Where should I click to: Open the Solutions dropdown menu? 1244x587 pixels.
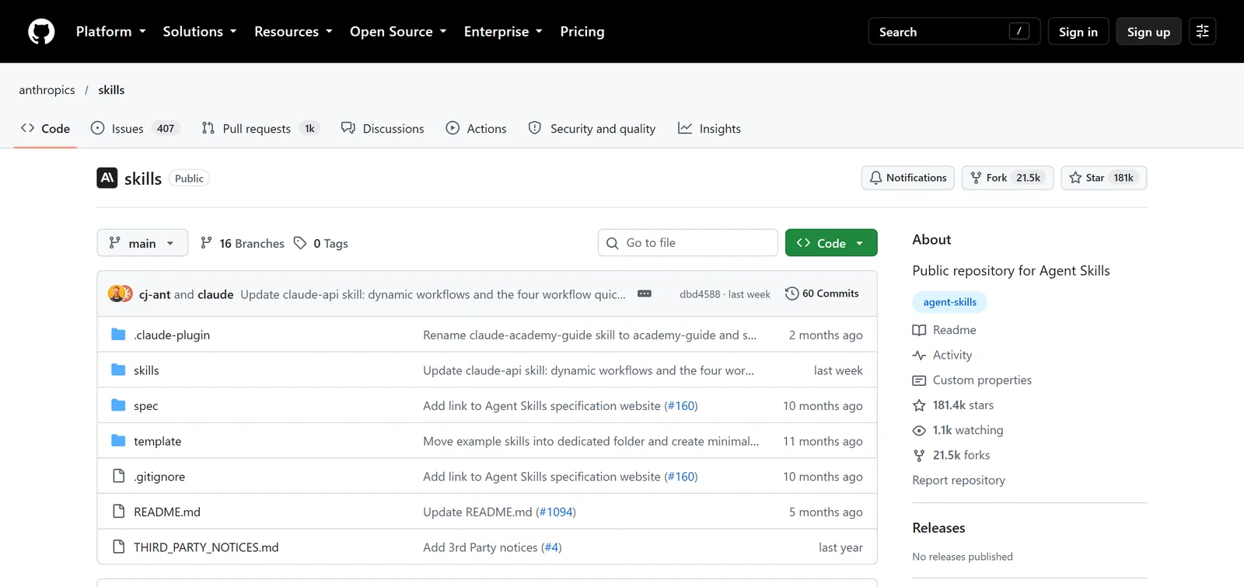(200, 32)
